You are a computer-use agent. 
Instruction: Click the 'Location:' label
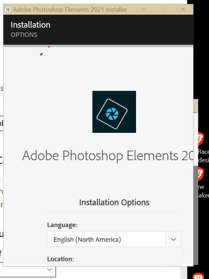[x=61, y=259]
